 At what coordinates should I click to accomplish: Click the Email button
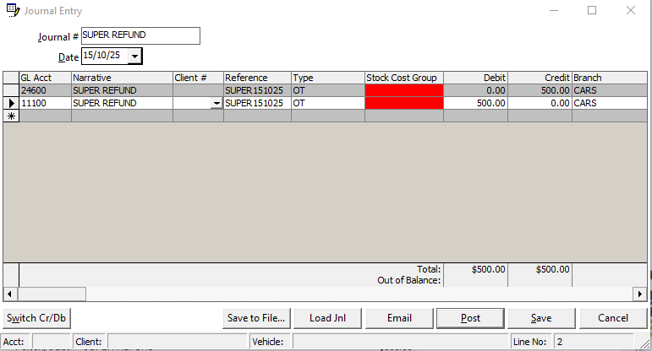click(399, 318)
